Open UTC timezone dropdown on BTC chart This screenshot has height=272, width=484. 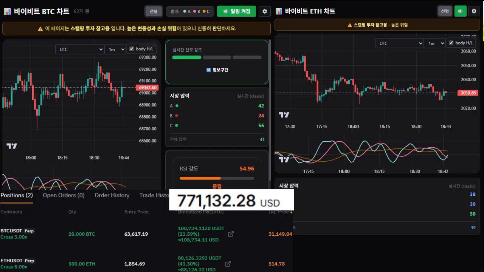tap(79, 49)
